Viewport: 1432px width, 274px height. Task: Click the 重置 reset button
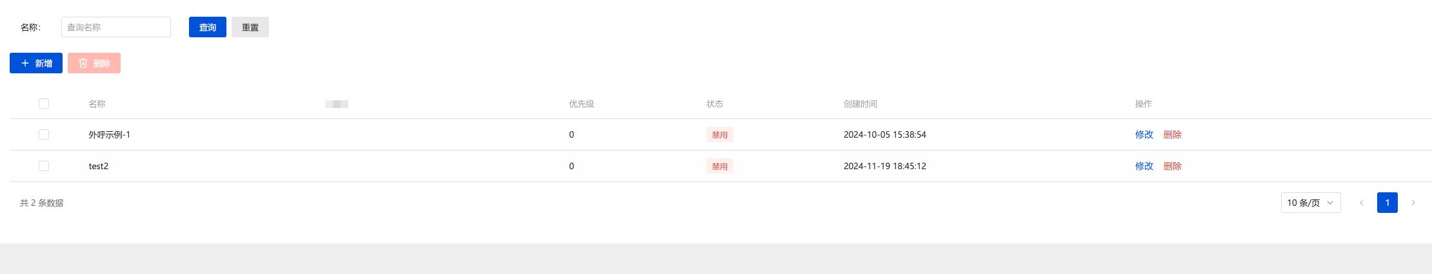(250, 27)
